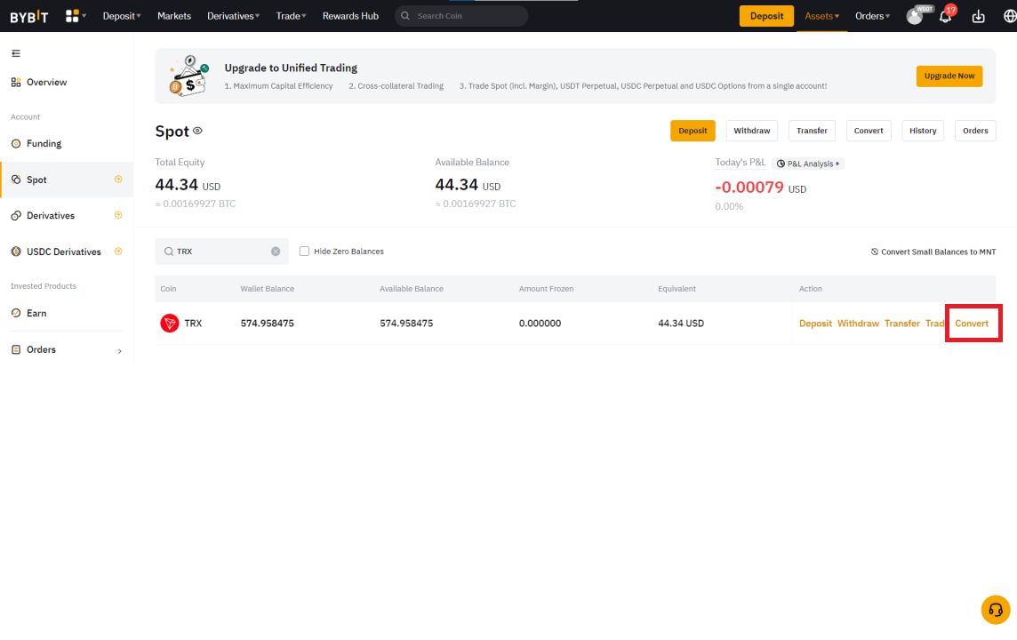The image size is (1017, 640).
Task: Click Convert link in TRX row
Action: [x=972, y=323]
